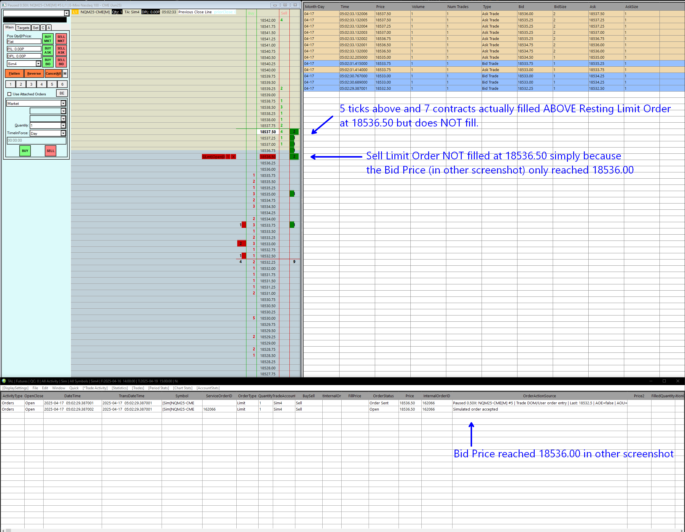The height and width of the screenshot is (532, 685).
Task: Switch to the Targets tab
Action: 23,28
